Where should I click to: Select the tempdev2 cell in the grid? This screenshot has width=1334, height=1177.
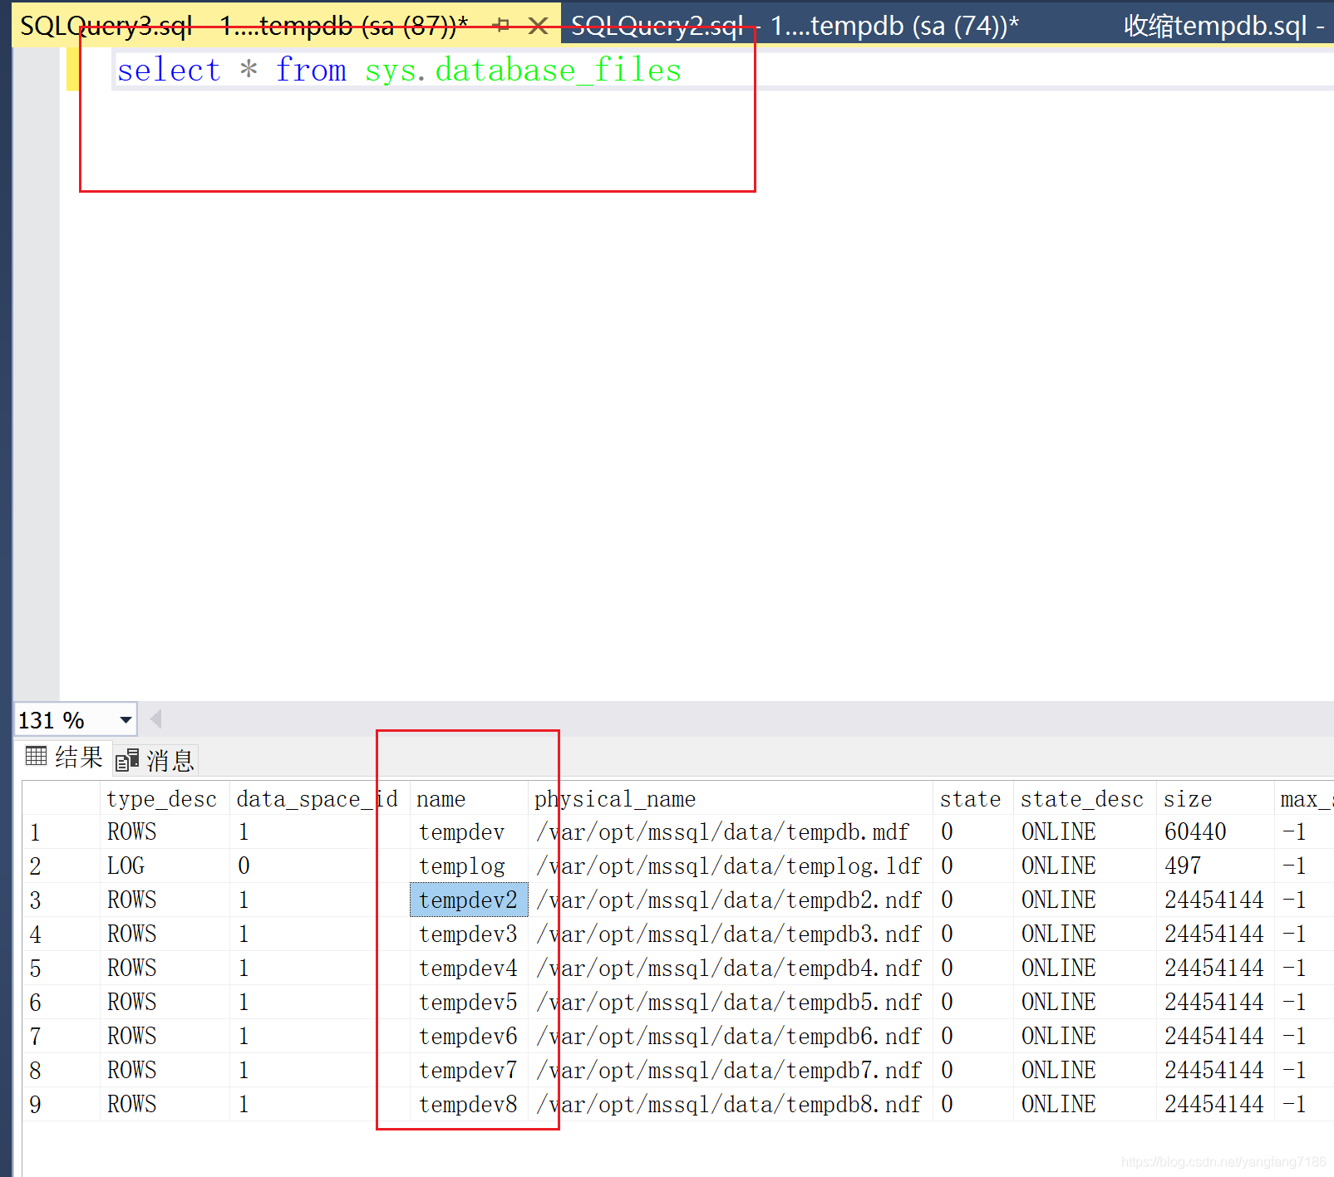[468, 900]
